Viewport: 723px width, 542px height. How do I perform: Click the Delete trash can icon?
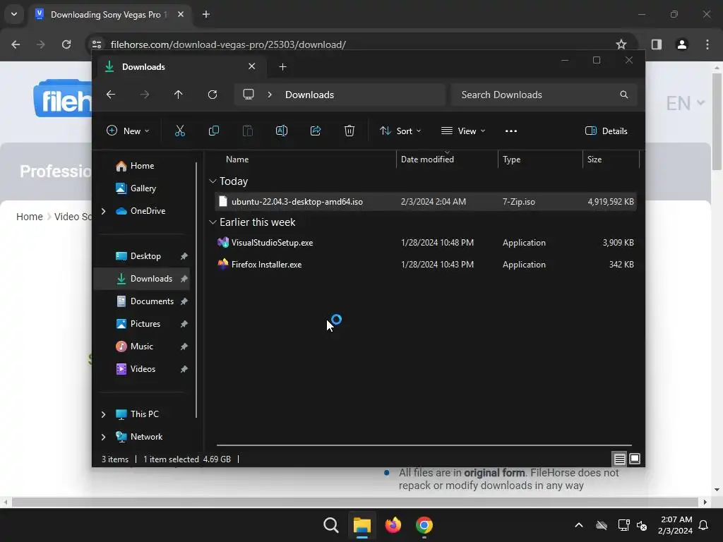pyautogui.click(x=349, y=131)
